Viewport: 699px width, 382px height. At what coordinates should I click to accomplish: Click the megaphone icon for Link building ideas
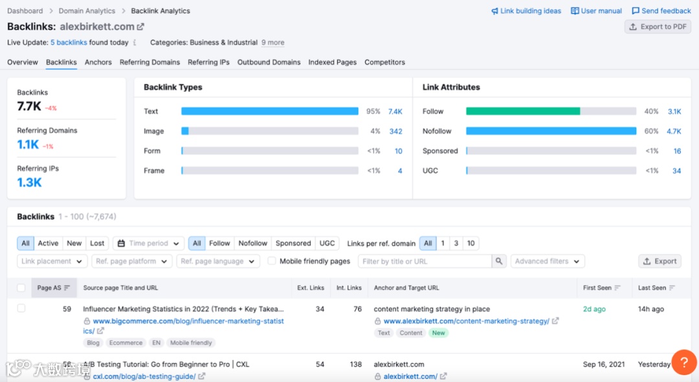click(x=494, y=11)
